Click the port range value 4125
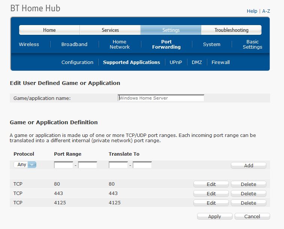284x229 pixels. coord(60,202)
